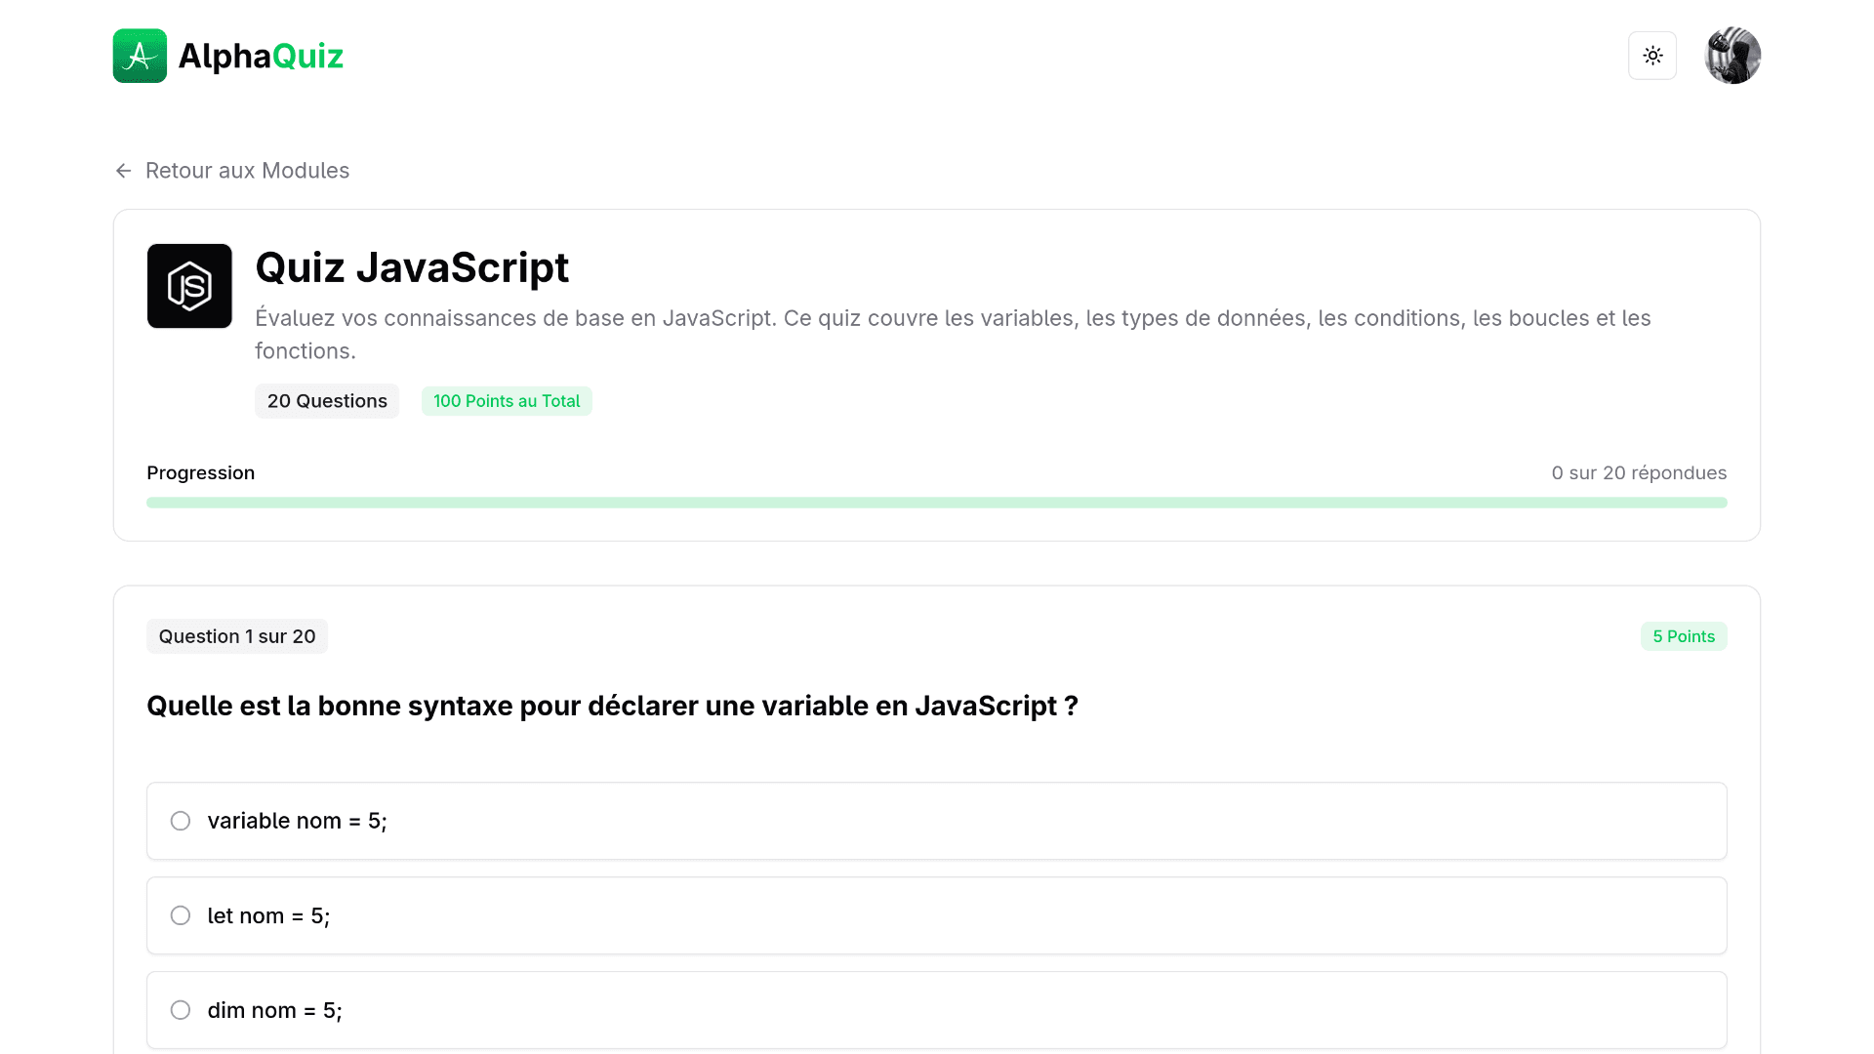1874x1054 pixels.
Task: Click the 'Quiz JavaScript' heading
Action: (412, 267)
